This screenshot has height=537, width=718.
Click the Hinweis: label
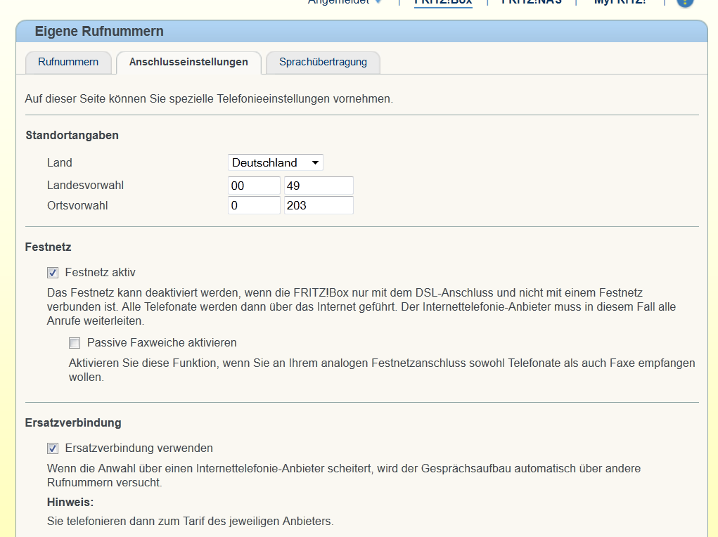tap(70, 502)
